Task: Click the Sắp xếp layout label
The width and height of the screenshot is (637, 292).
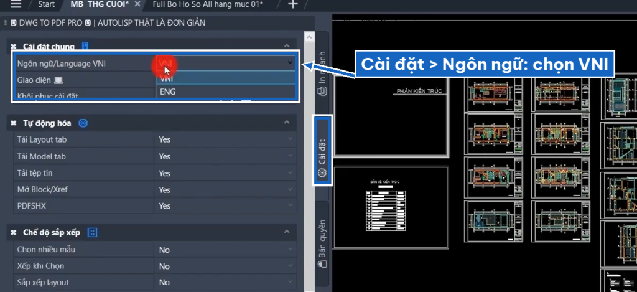Action: (x=43, y=282)
